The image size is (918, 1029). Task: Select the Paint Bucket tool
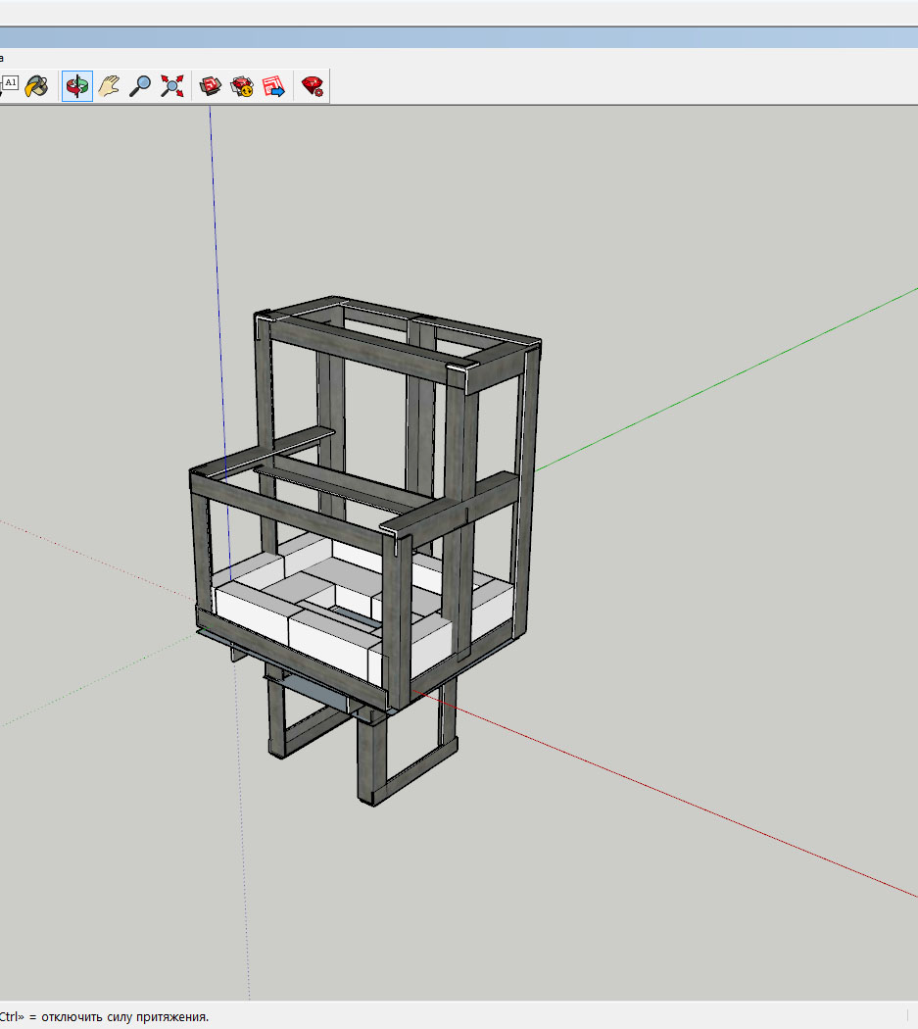[36, 86]
